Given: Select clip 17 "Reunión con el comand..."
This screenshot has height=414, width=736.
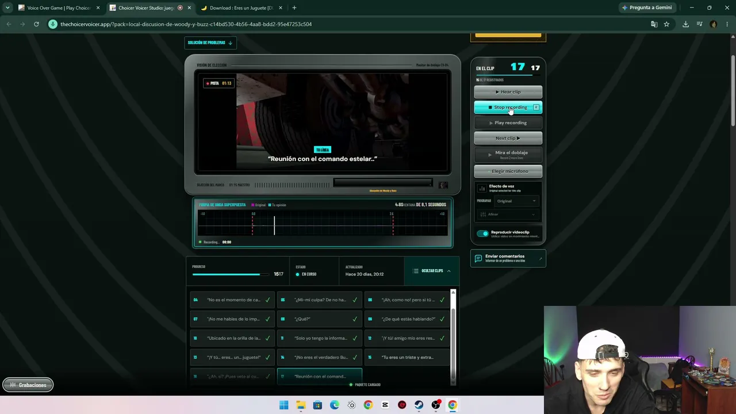Looking at the screenshot, I should pyautogui.click(x=320, y=377).
